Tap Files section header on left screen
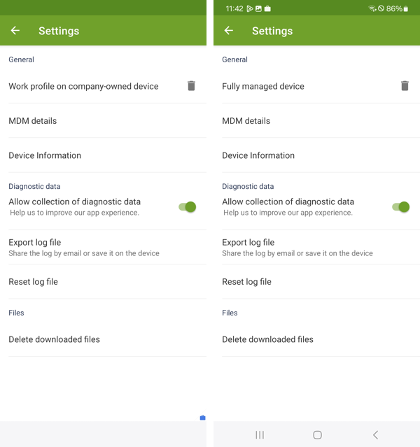The image size is (420, 447). click(x=16, y=313)
